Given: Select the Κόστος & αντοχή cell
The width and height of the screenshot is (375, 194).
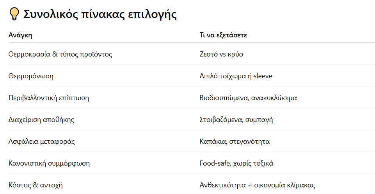Looking at the screenshot, I should (x=36, y=185).
